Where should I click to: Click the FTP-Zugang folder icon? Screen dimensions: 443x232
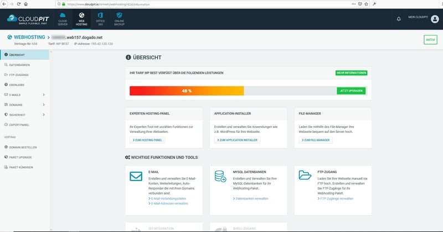click(x=305, y=177)
